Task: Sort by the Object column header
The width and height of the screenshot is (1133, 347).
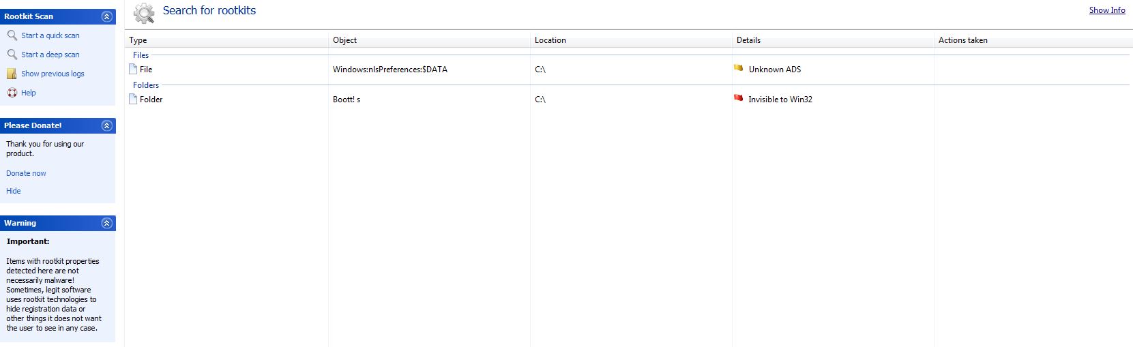Action: pyautogui.click(x=429, y=40)
